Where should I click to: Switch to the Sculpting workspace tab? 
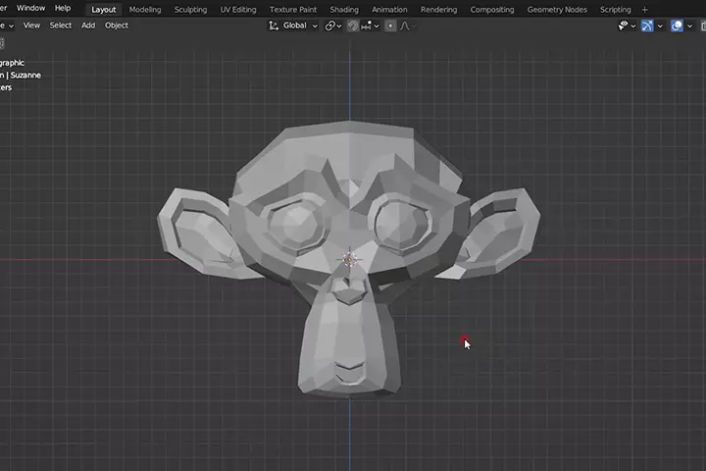tap(190, 10)
